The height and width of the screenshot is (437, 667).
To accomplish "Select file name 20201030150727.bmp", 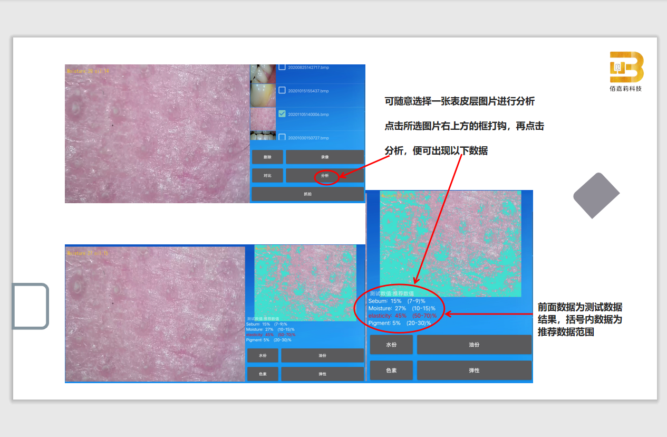I will [308, 138].
